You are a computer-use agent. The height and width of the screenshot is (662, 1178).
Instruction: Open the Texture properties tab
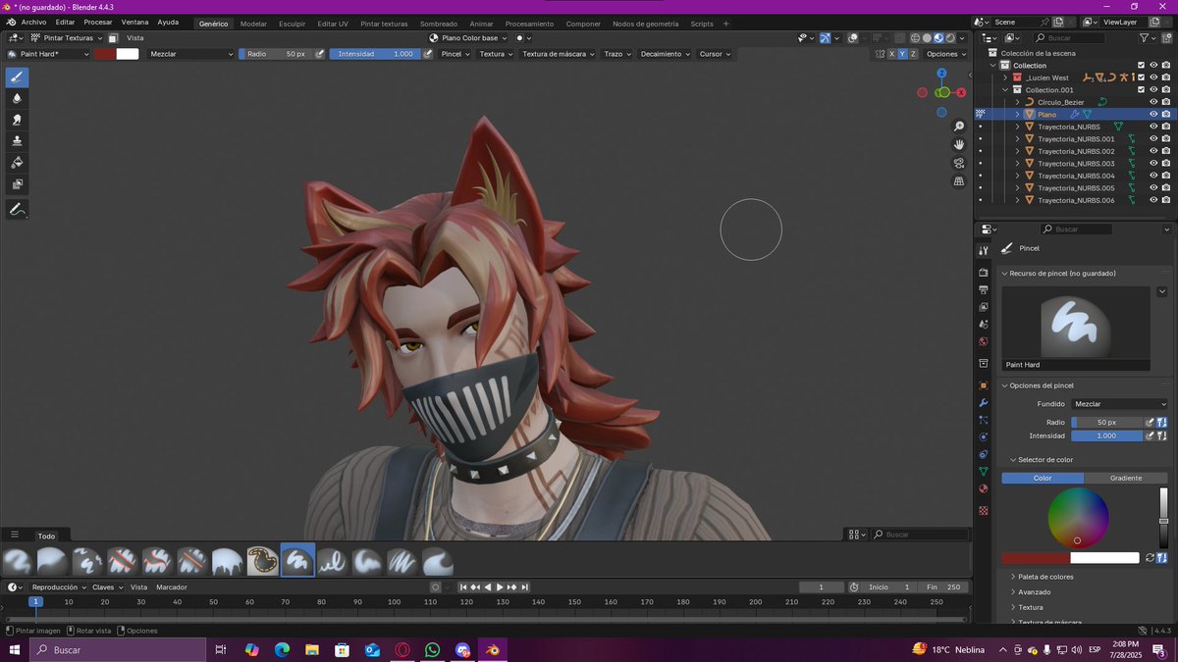click(984, 511)
